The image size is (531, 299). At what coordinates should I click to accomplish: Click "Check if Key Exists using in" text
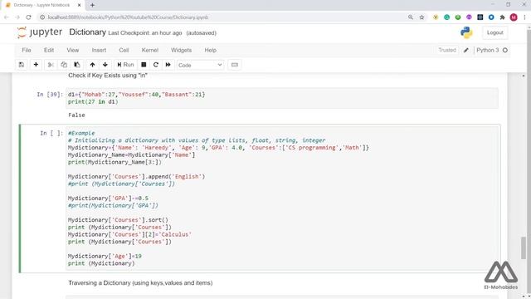pos(108,76)
